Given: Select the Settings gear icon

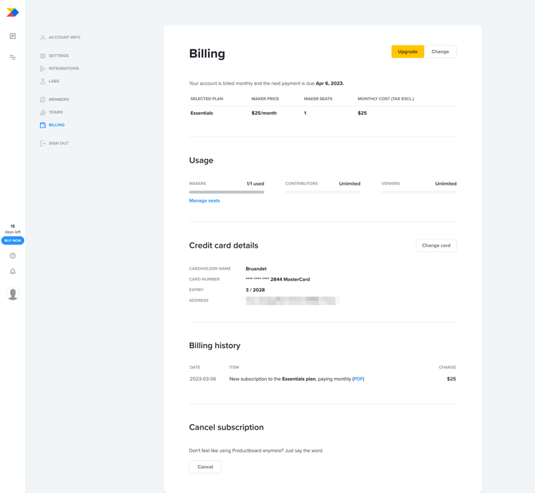Looking at the screenshot, I should click(41, 56).
